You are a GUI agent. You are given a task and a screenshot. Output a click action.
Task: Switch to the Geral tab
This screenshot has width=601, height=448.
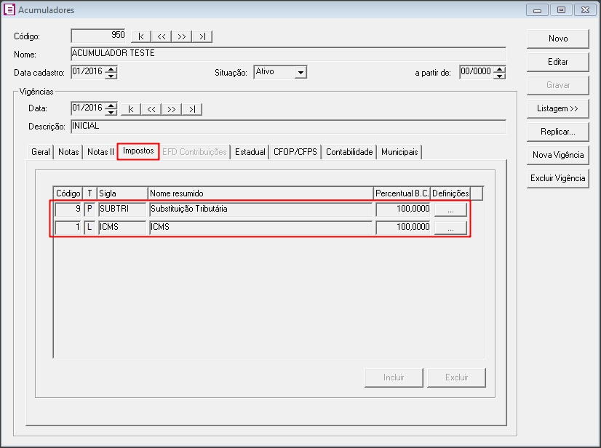point(41,152)
